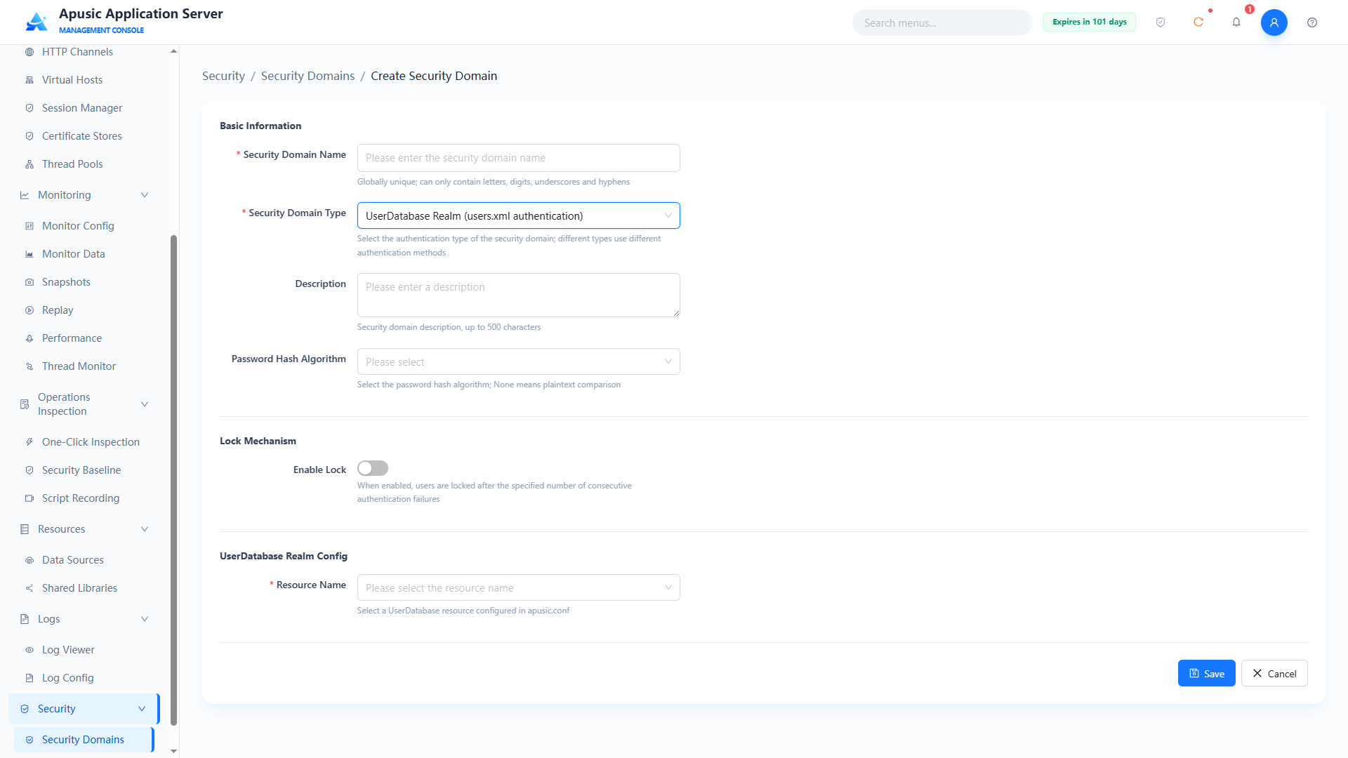This screenshot has width=1348, height=758.
Task: Collapse the Security menu group
Action: [x=84, y=709]
